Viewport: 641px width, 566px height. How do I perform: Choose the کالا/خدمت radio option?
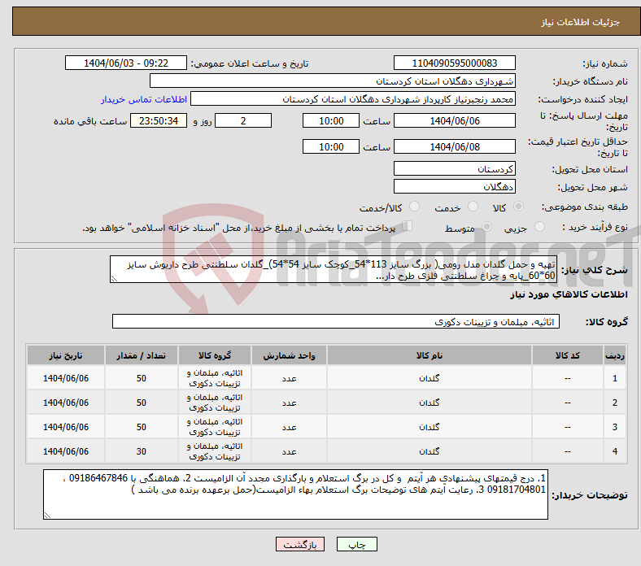click(x=414, y=207)
